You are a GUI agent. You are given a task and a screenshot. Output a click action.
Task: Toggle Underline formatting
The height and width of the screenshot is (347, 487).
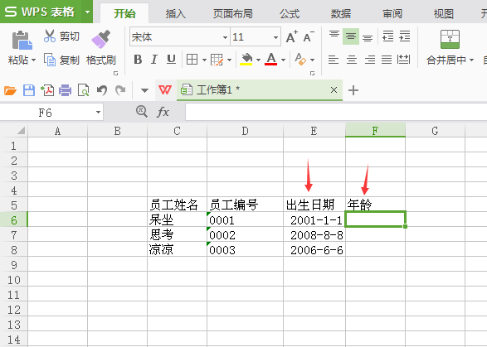click(x=171, y=59)
